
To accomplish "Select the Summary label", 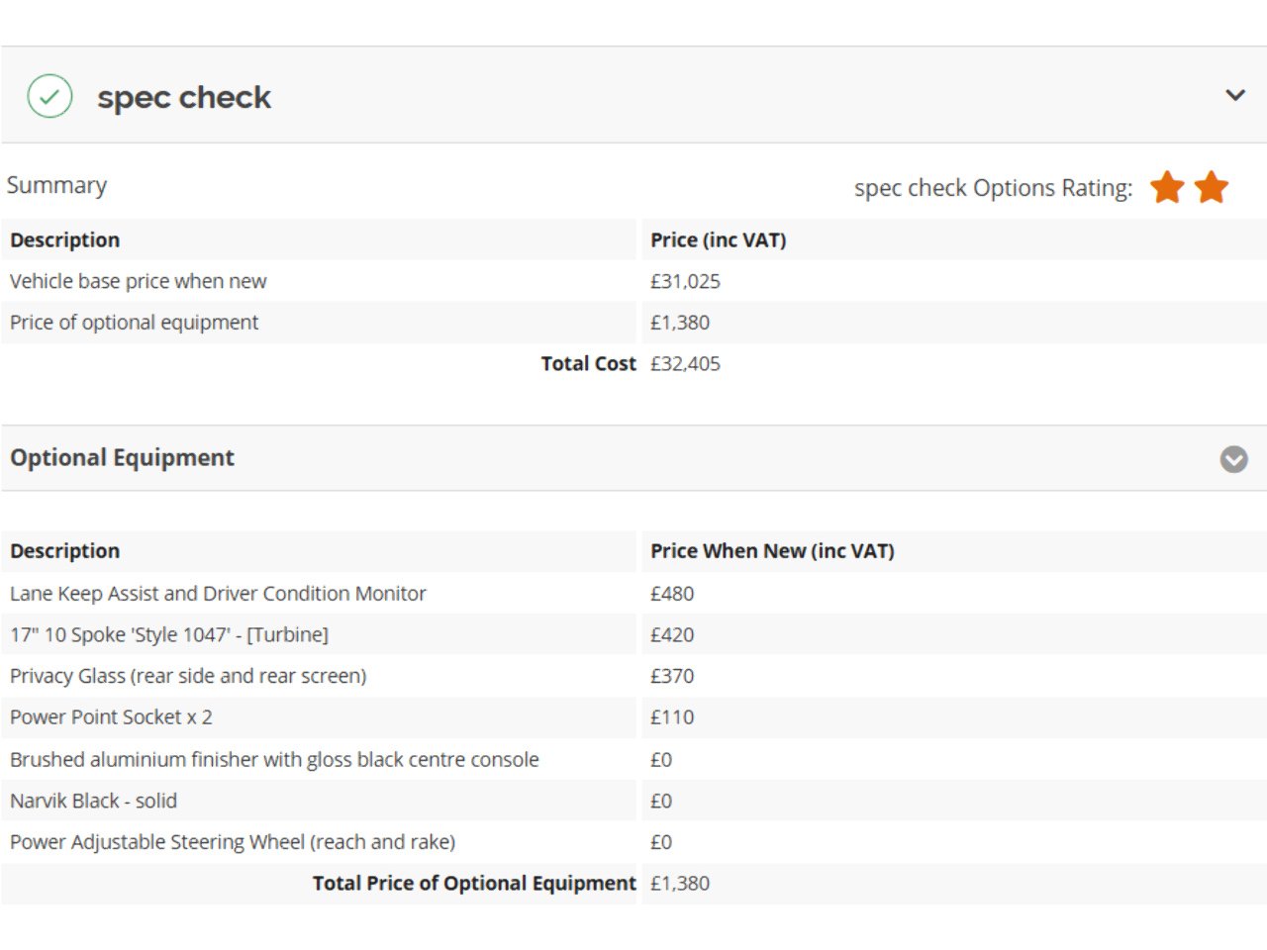I will 56,185.
